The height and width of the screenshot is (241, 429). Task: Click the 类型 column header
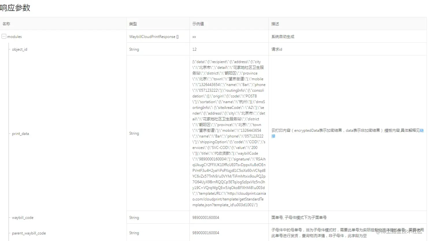(x=133, y=24)
